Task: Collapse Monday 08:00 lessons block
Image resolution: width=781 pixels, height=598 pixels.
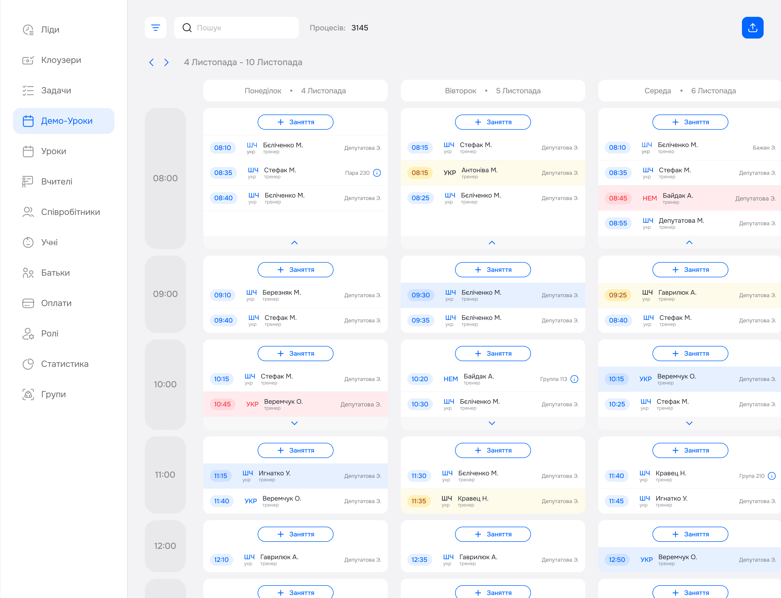Action: 295,243
